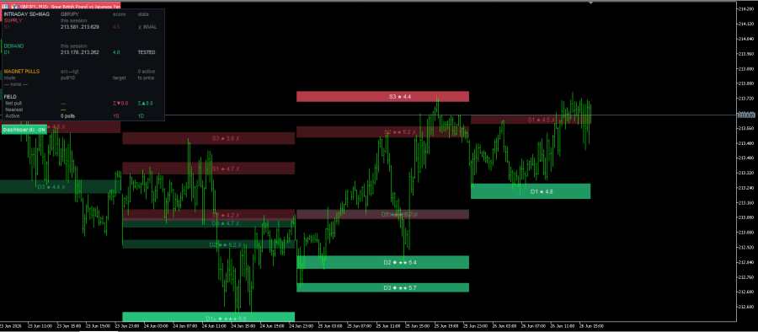Click the bar-chart icon left of GBPJPY, M15
The width and height of the screenshot is (758, 332).
14,6
